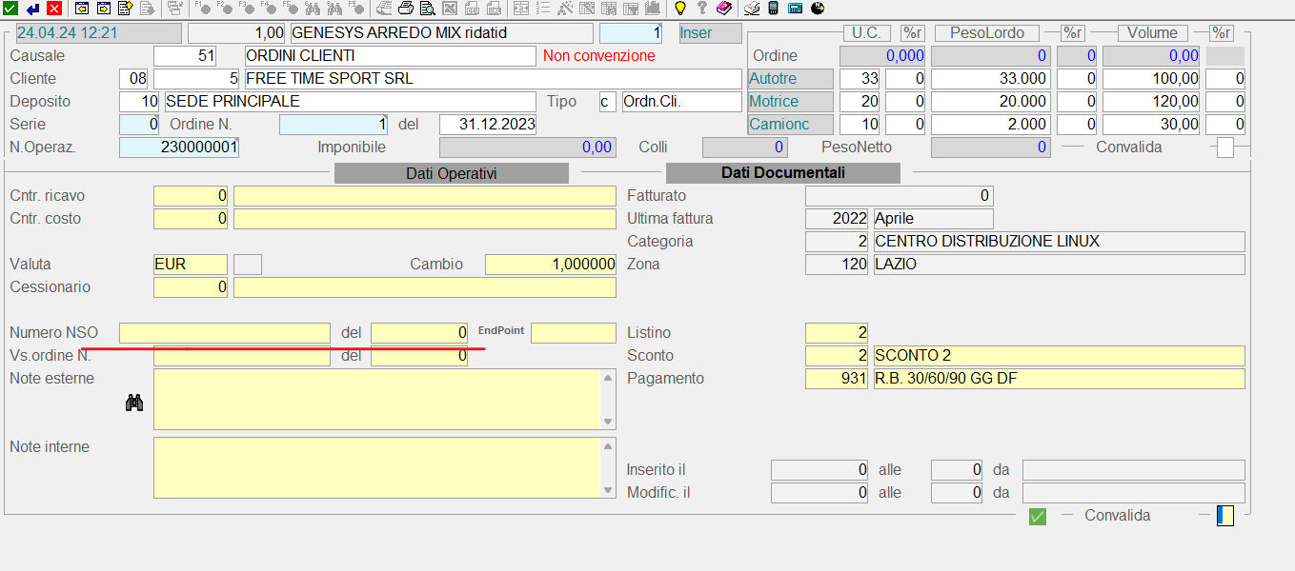Click the Autotre button

pyautogui.click(x=790, y=79)
